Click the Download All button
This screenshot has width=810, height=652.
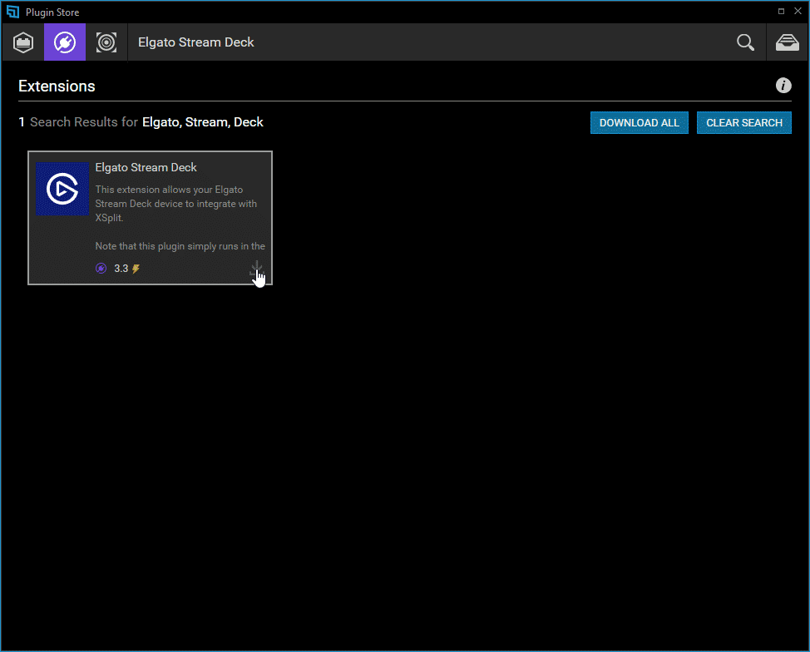[x=639, y=123]
